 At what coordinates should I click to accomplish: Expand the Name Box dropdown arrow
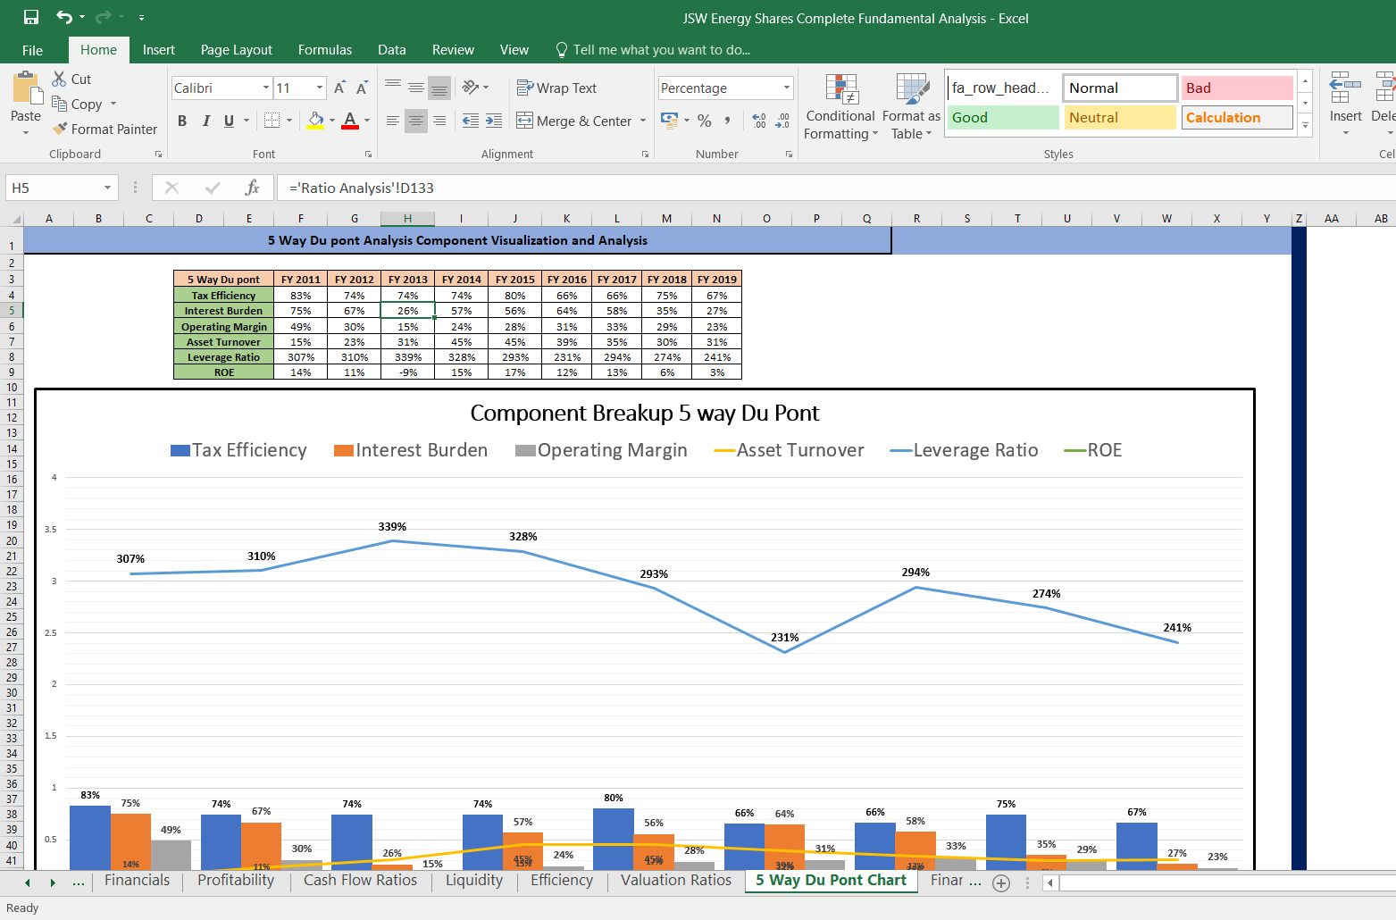[x=107, y=188]
